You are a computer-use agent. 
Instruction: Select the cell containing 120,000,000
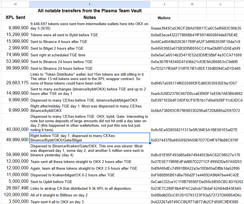[x=15, y=195]
